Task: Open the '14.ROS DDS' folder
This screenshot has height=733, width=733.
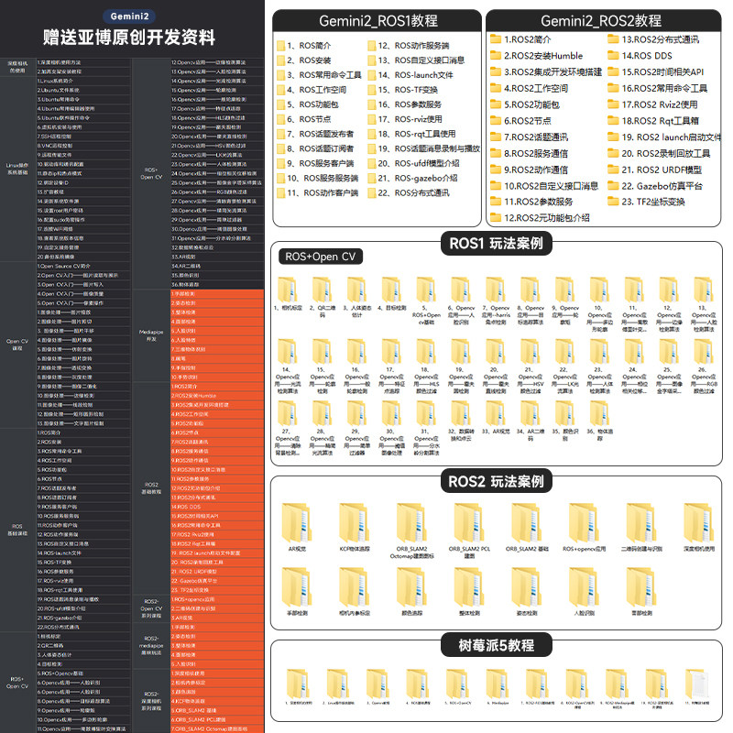Action: click(x=640, y=56)
